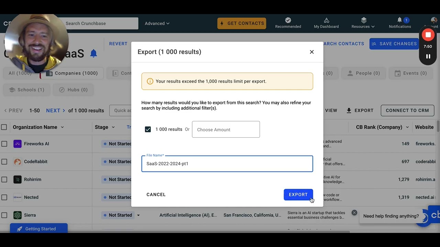Open CB Rank (Company) column dropdown
The width and height of the screenshot is (440, 247).
(x=407, y=127)
